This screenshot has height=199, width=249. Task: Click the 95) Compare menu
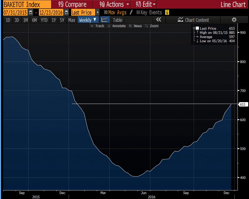[x=72, y=4]
